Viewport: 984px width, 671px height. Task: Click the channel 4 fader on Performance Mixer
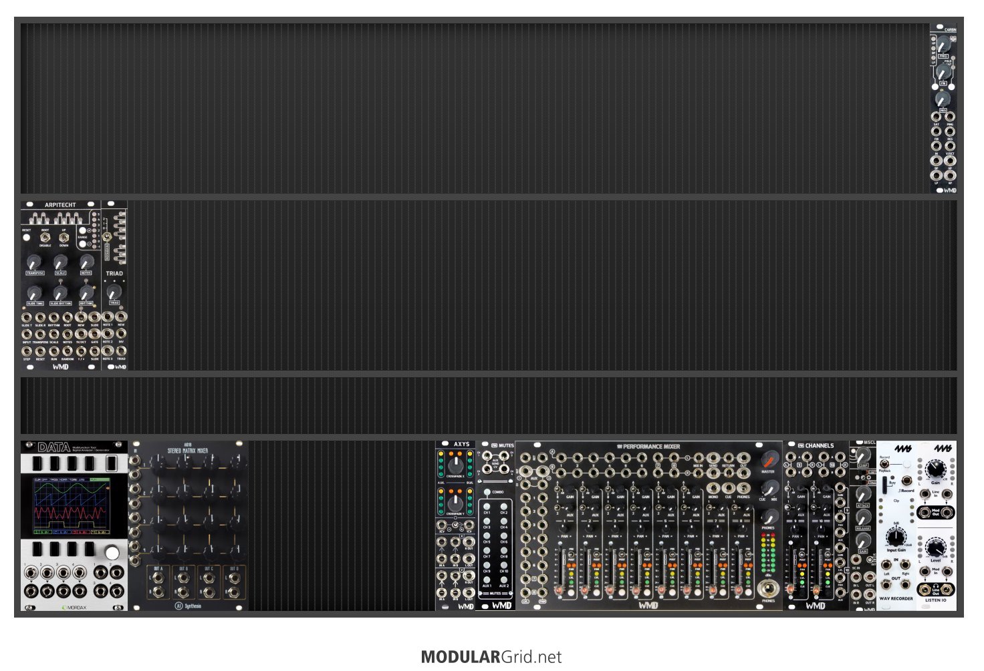[x=636, y=590]
